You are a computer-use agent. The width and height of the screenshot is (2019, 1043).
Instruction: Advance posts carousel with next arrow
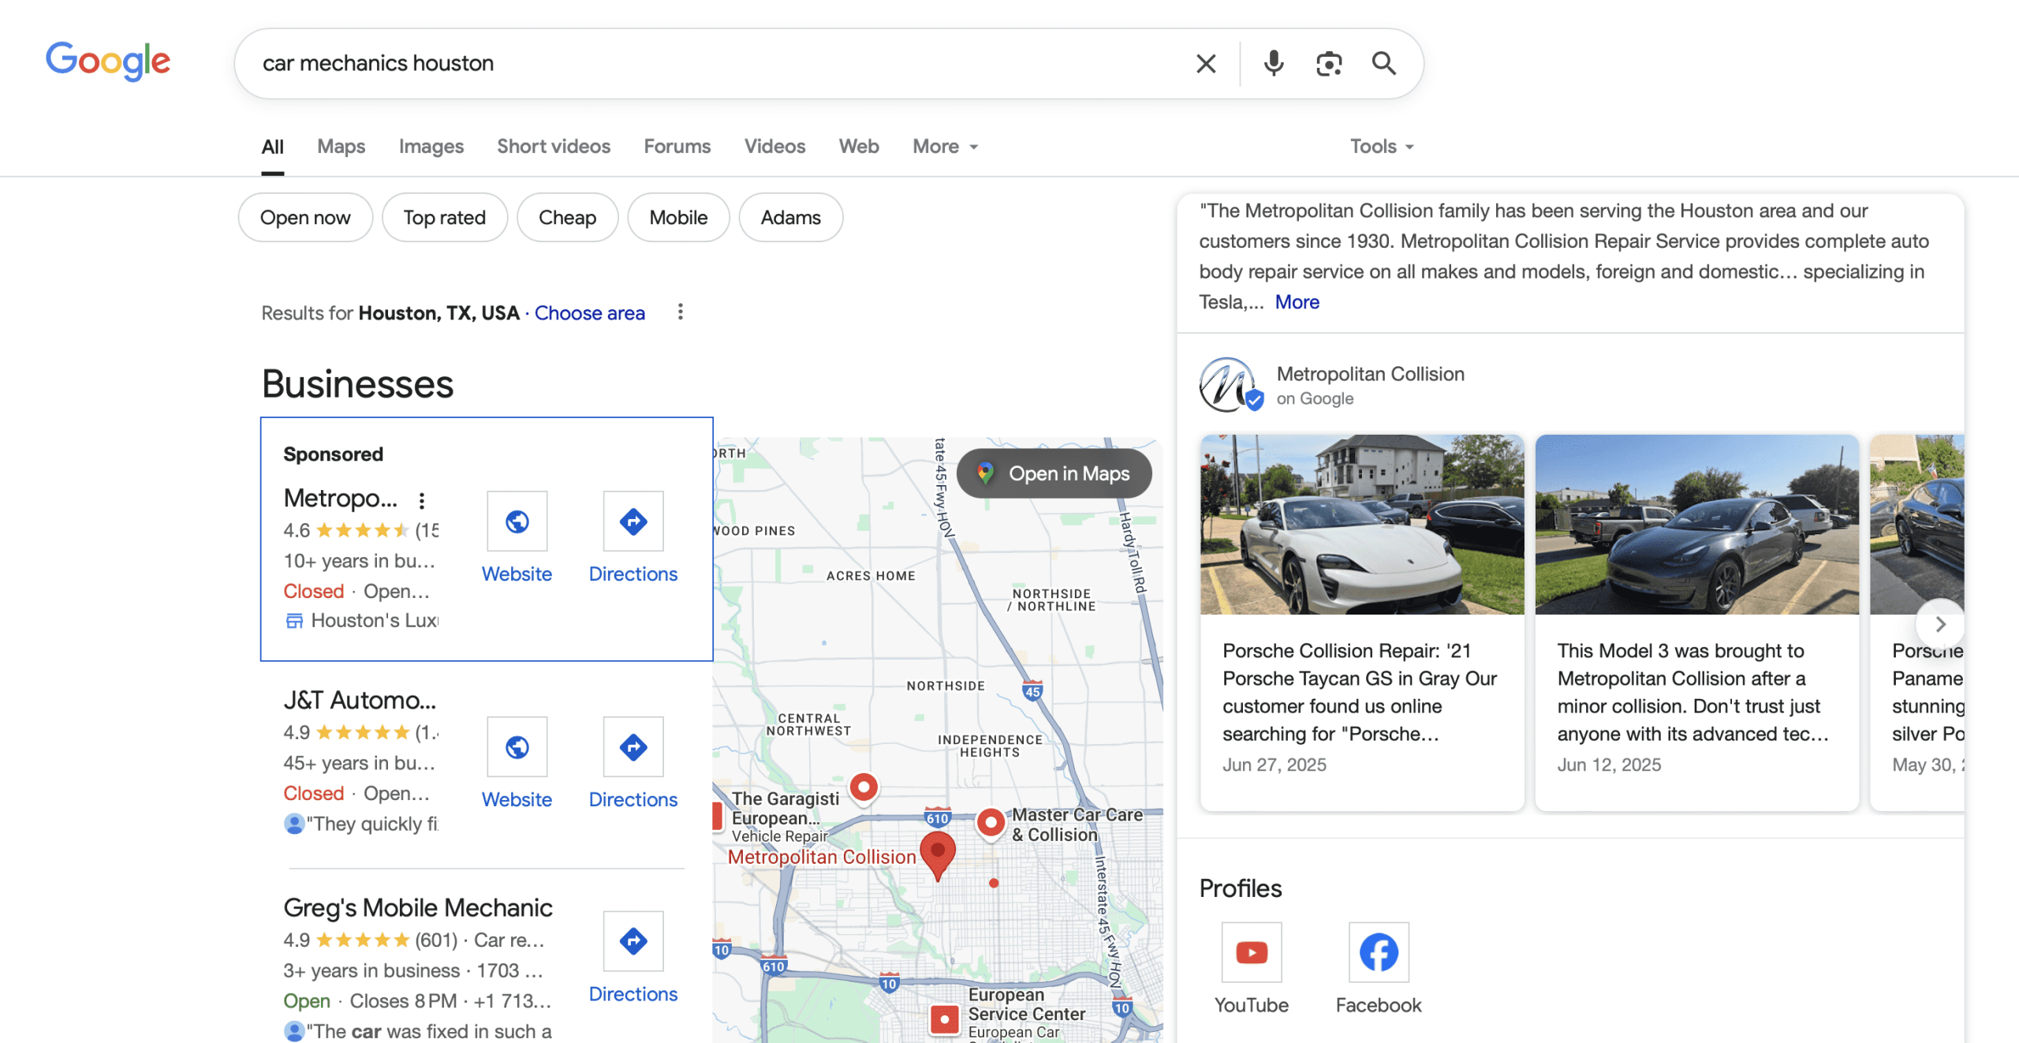(x=1940, y=624)
